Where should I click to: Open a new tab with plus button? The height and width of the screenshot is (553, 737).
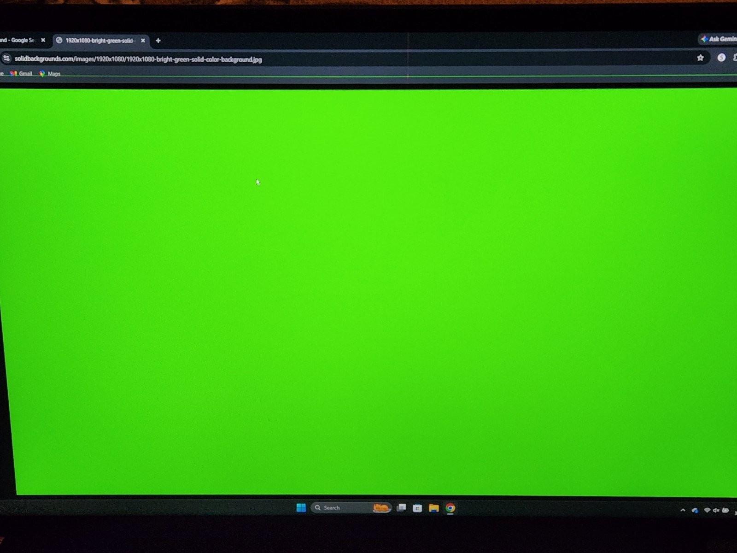(x=158, y=41)
